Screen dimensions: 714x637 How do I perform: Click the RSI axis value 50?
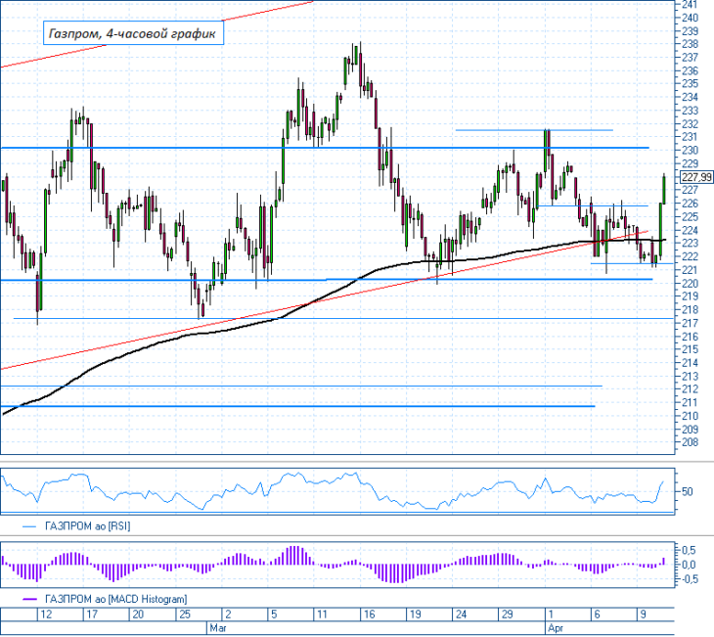(688, 491)
